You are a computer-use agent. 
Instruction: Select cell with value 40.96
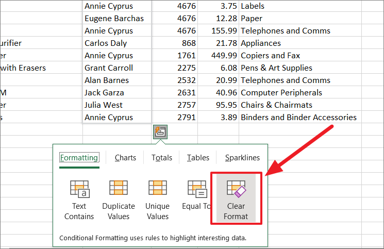[x=218, y=93]
